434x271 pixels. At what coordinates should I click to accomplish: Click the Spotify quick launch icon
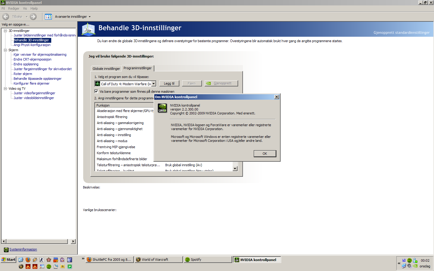[x=49, y=266]
